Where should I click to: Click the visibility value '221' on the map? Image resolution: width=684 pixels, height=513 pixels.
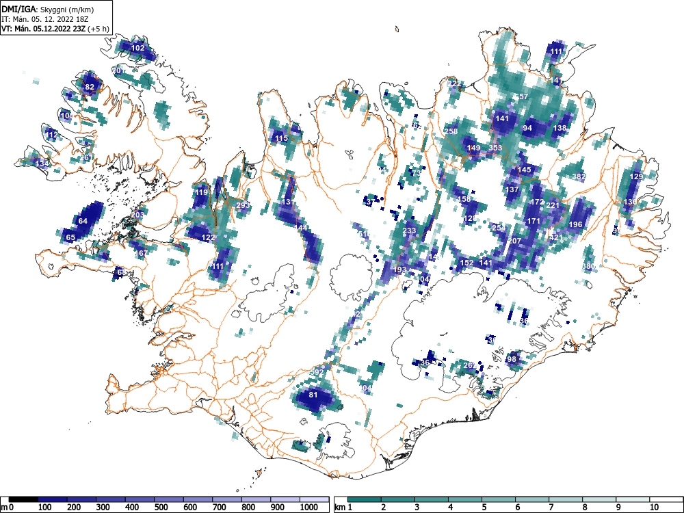(553, 205)
